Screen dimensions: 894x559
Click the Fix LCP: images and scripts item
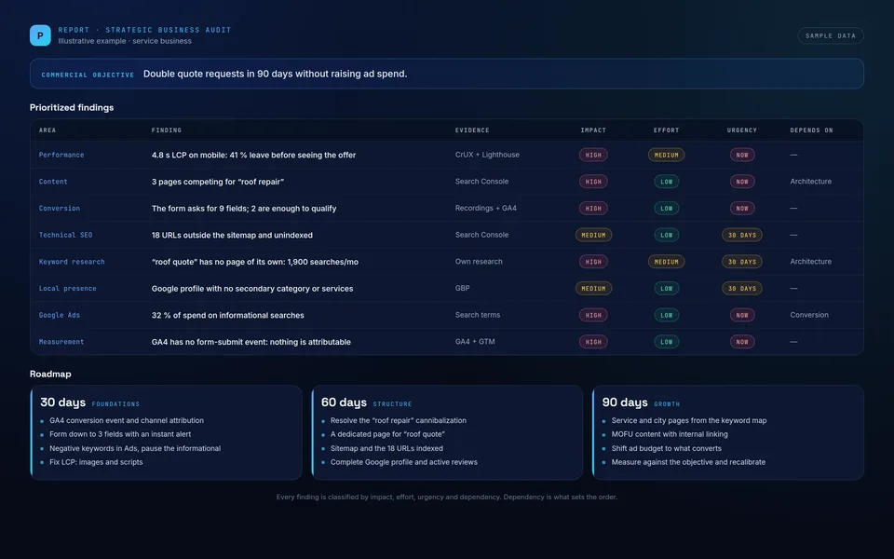(96, 462)
